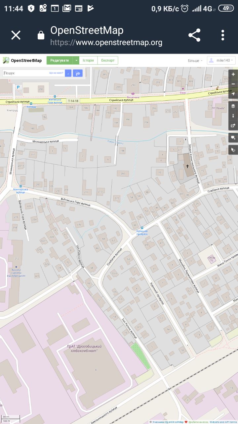Click 'Website and API terms' link
Viewport: 238px width, 424px height.
(x=223, y=422)
